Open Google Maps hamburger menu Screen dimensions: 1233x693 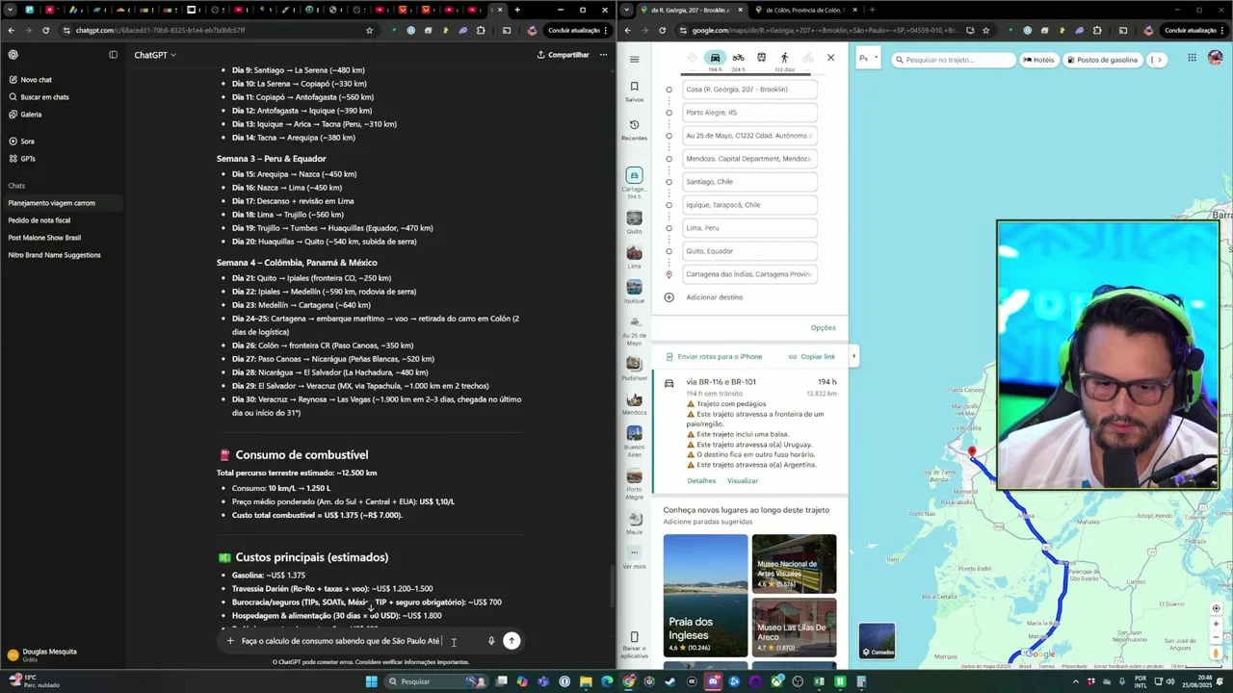[634, 59]
